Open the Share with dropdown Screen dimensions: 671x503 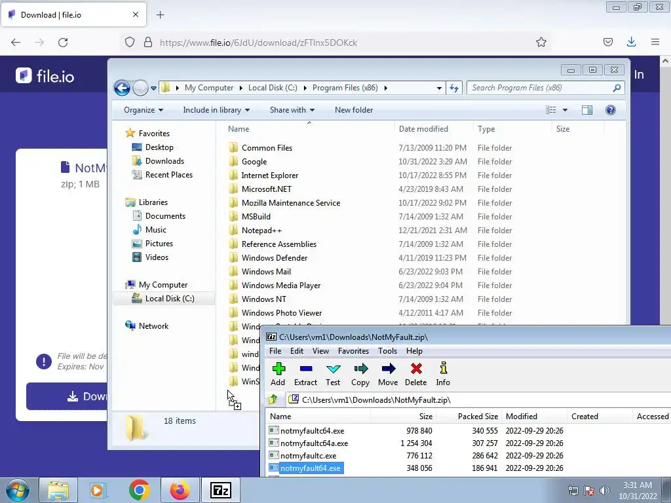point(292,110)
